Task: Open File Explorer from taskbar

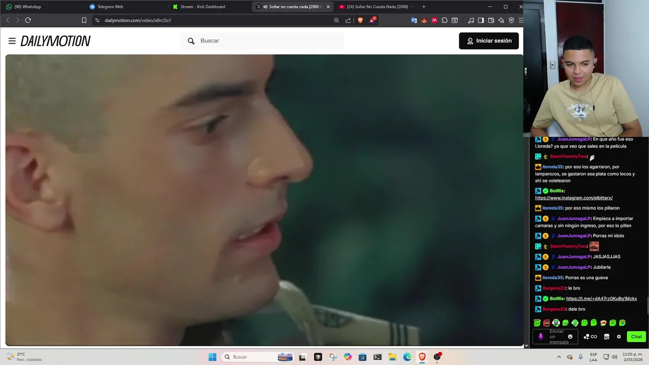Action: click(392, 357)
